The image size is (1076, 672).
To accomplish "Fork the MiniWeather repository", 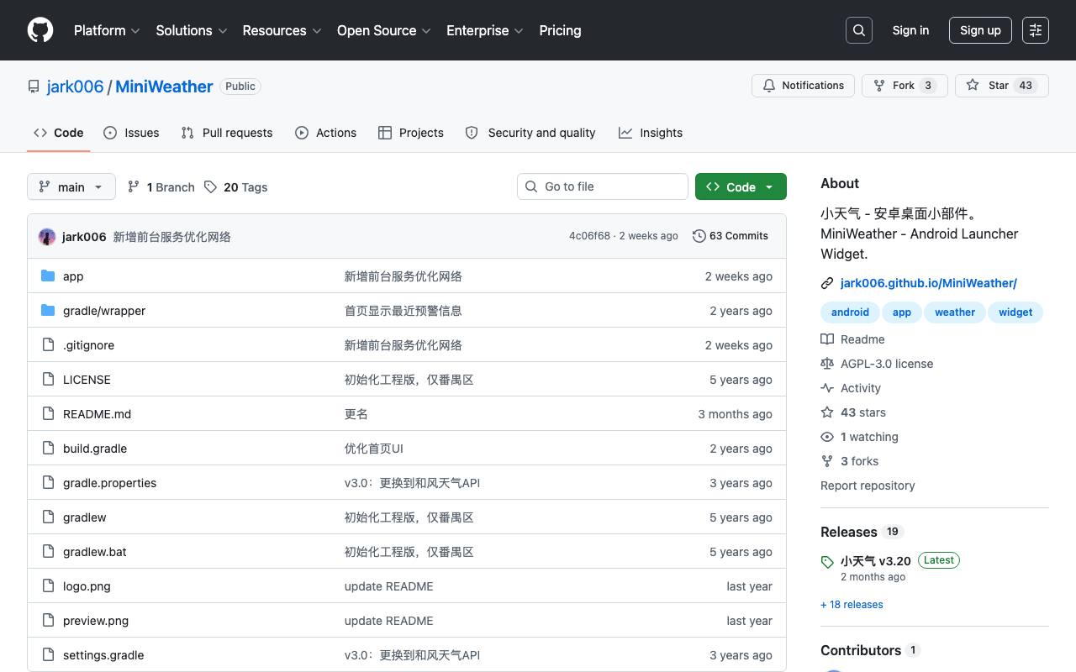I will tap(905, 86).
